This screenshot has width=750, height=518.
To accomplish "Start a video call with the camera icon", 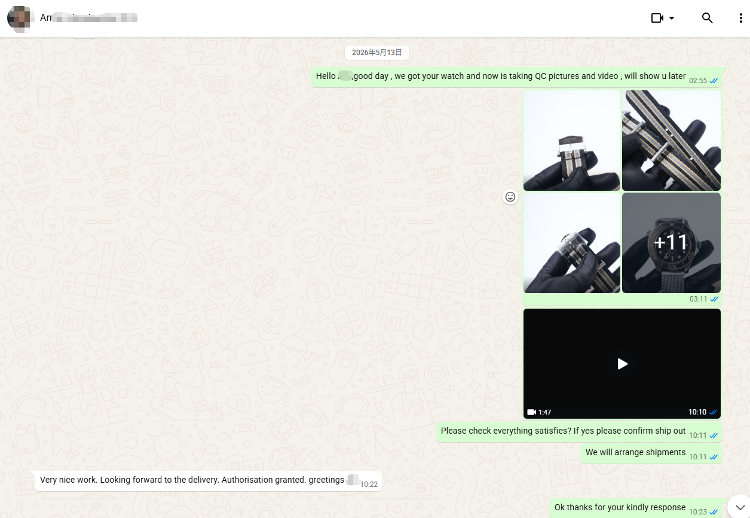I will [x=657, y=18].
